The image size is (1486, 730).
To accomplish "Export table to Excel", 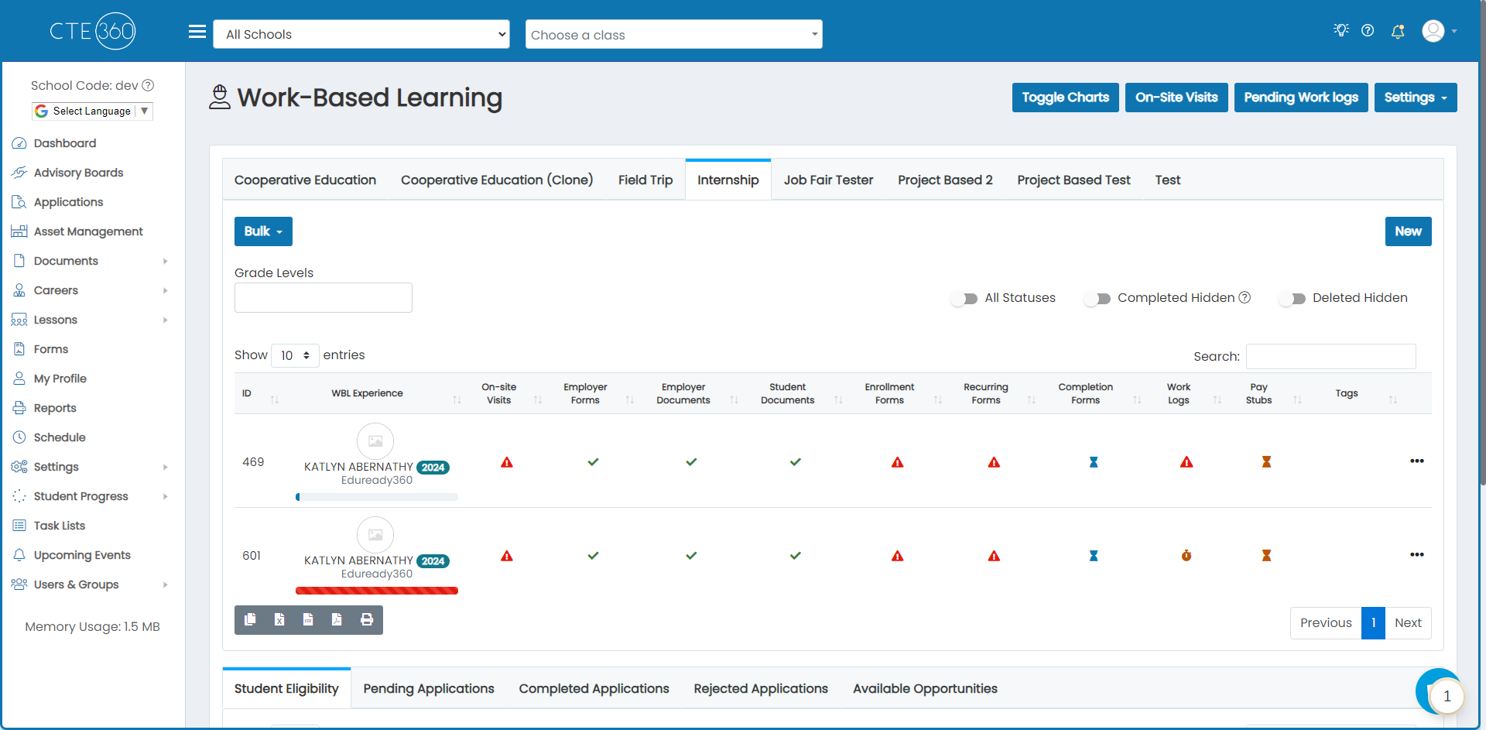I will [x=279, y=619].
